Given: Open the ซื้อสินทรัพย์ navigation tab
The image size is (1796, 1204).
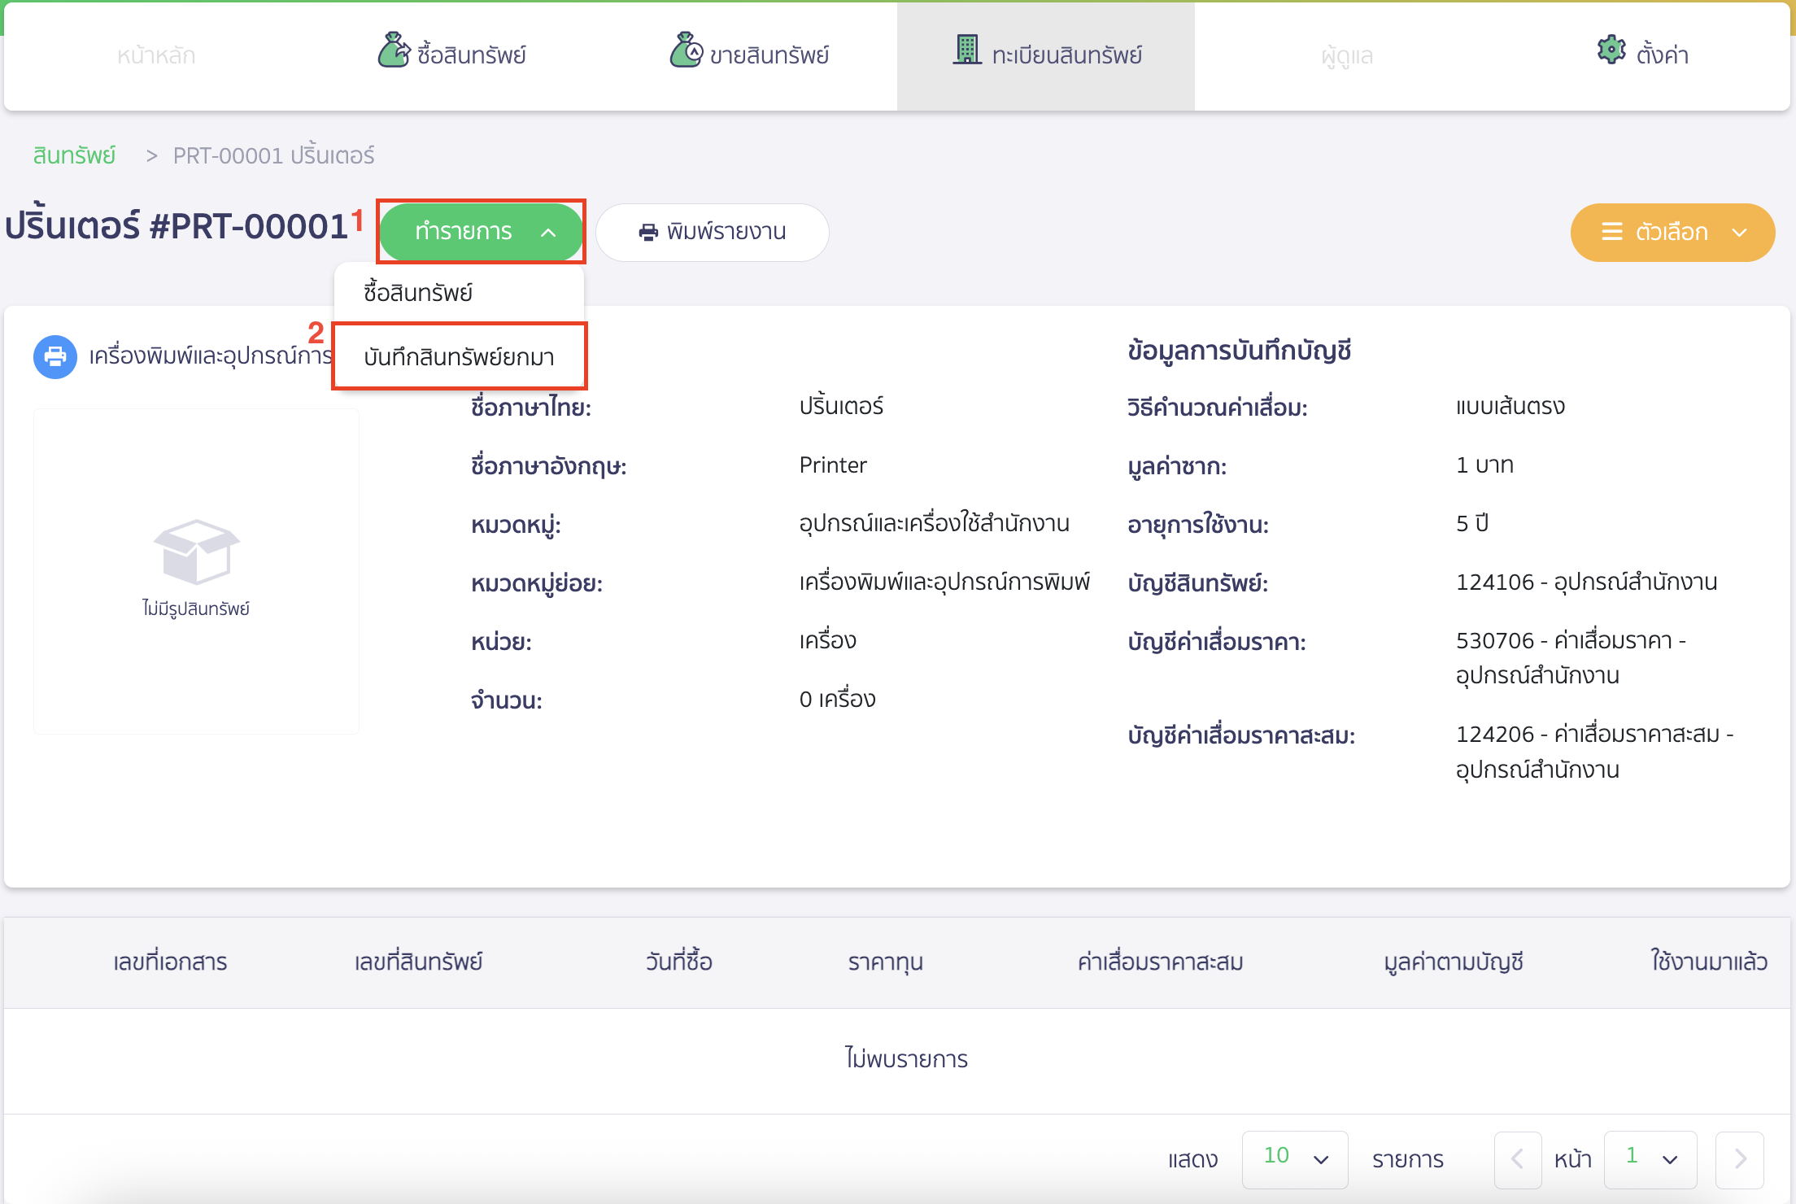Looking at the screenshot, I should click(x=451, y=54).
